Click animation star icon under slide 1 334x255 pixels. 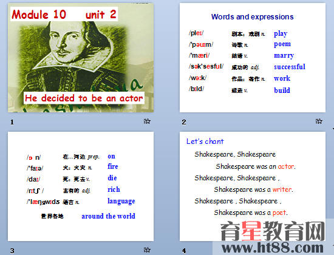pyautogui.click(x=147, y=121)
